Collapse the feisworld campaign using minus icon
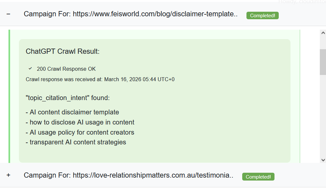The height and width of the screenshot is (190, 326). 8,14
